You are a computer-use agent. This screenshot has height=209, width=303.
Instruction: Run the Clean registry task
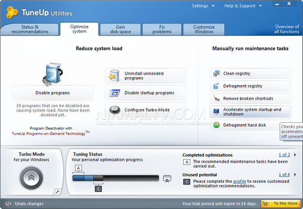pyautogui.click(x=250, y=74)
